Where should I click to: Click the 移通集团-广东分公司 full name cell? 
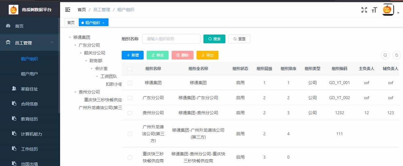pos(198,98)
